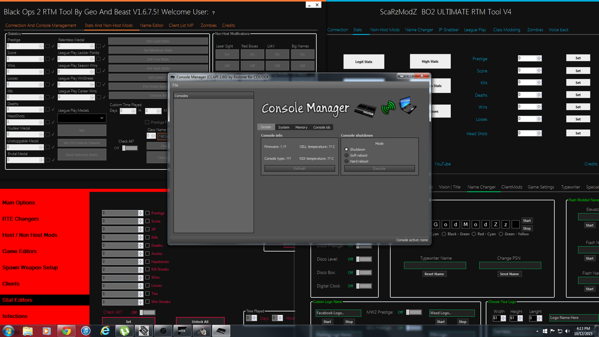Switch to League Play tab in ScaRzModZ
Screen dimensions: 599x337
[x=475, y=30]
